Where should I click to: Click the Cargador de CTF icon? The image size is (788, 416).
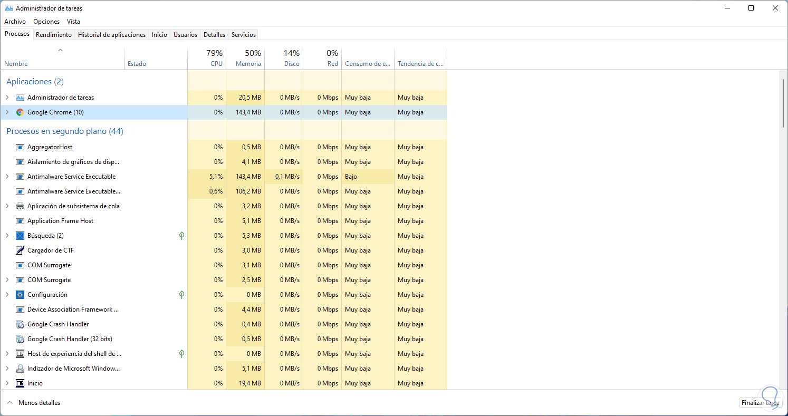tap(20, 250)
